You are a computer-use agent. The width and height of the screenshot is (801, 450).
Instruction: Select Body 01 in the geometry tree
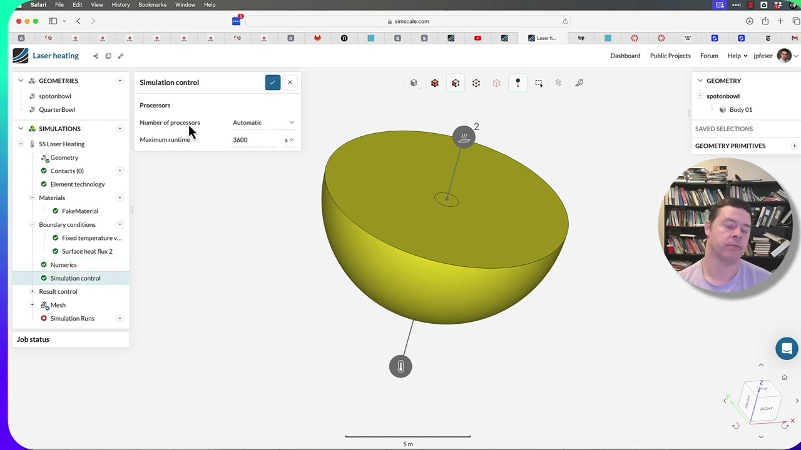[741, 110]
